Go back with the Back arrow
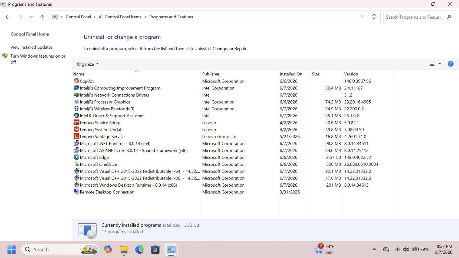Screen dimensions: 459x258 (x=8, y=17)
